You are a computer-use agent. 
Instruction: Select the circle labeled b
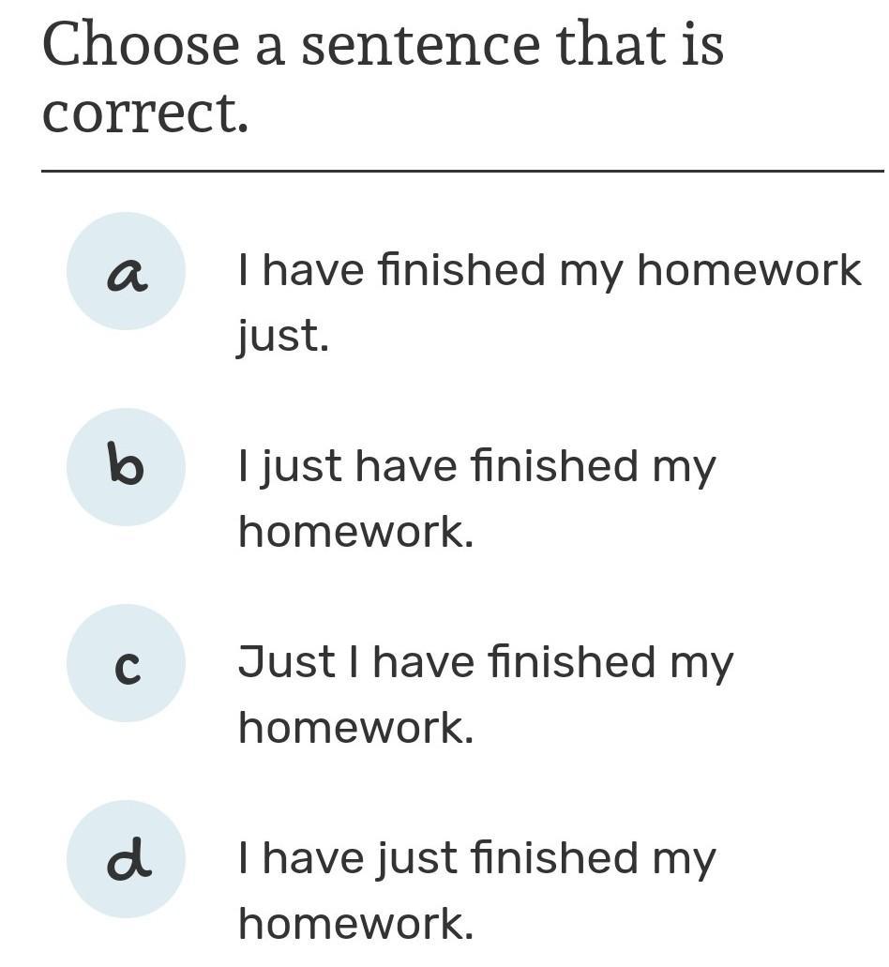coord(126,467)
